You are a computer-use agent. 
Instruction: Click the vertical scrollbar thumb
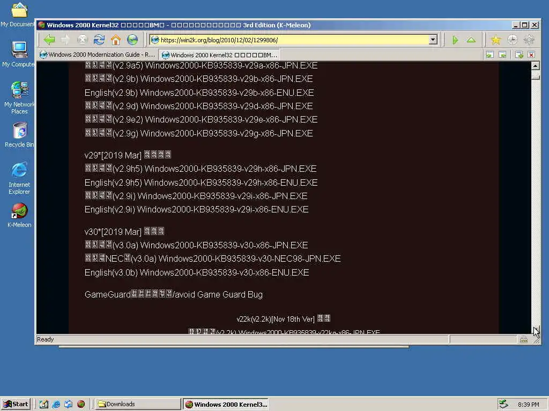pyautogui.click(x=536, y=75)
